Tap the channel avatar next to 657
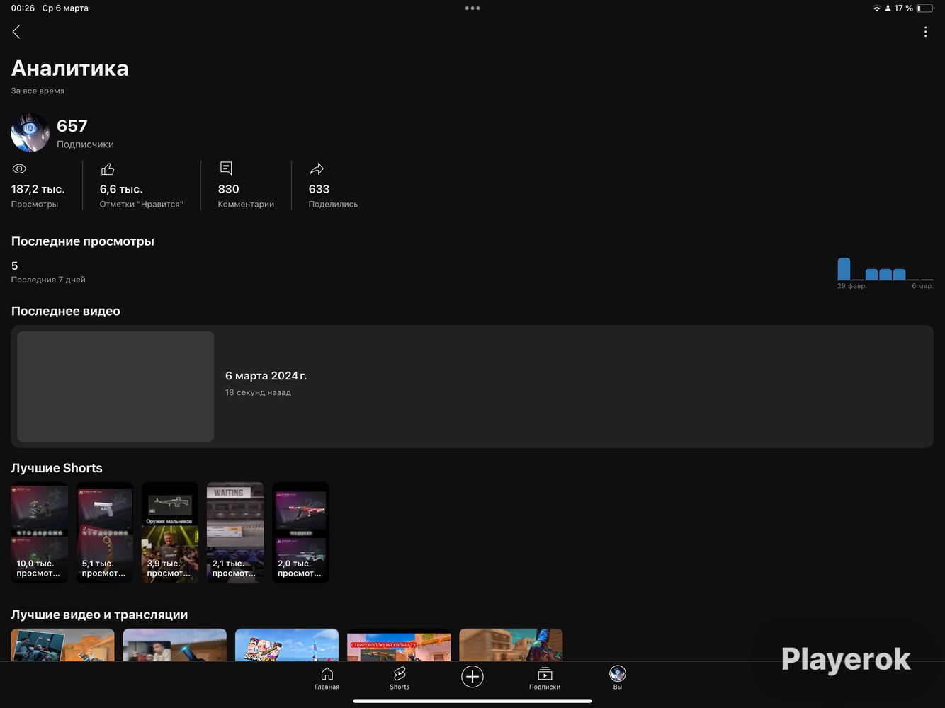 (x=30, y=132)
